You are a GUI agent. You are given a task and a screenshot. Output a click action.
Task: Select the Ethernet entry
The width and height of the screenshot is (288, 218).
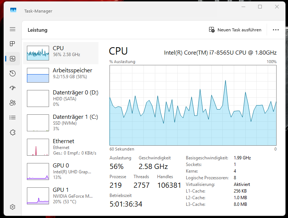(61, 147)
